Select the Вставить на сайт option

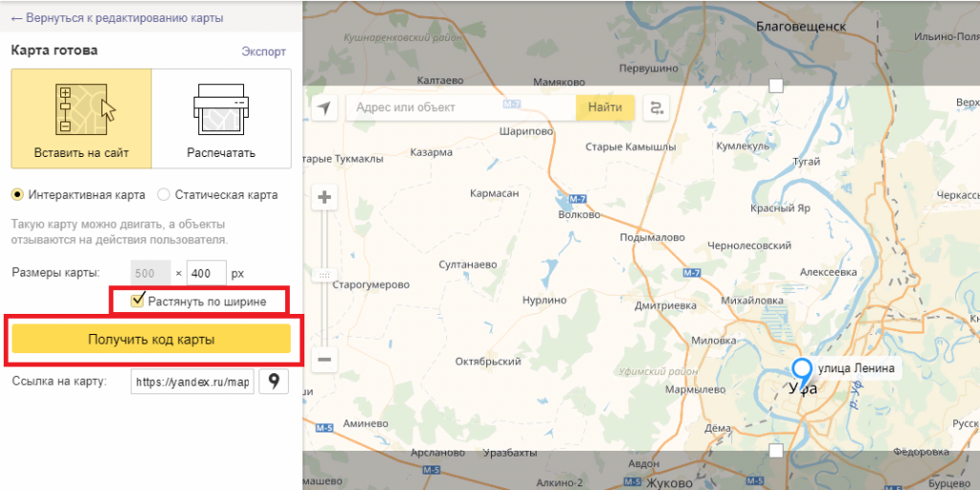pos(81,118)
